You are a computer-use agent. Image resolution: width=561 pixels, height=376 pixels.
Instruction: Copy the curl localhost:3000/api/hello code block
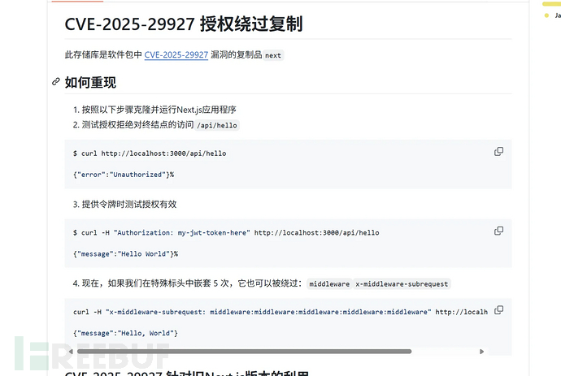498,152
